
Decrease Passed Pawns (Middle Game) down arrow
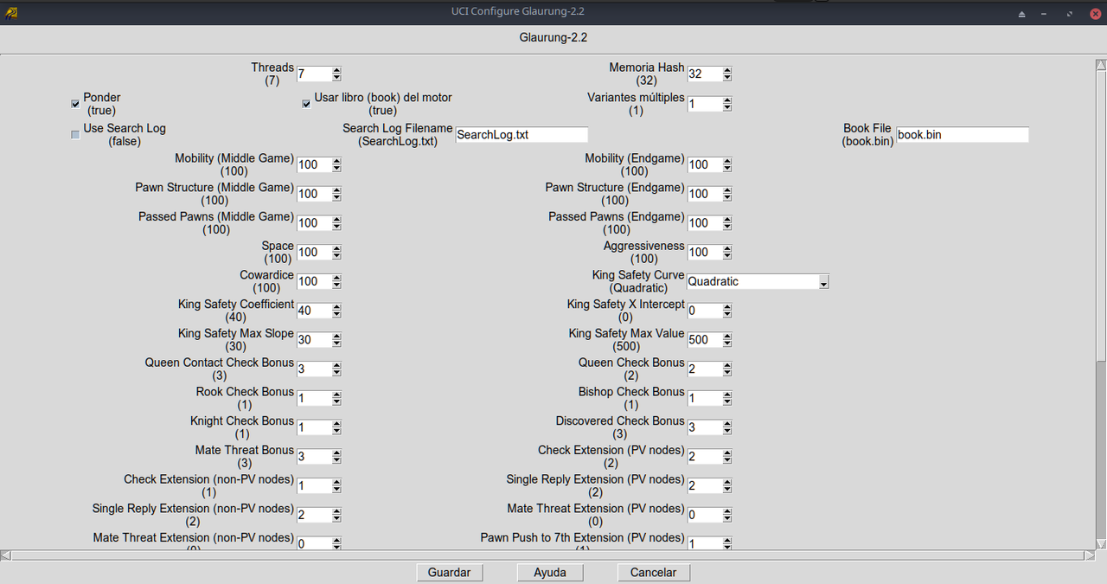click(x=337, y=228)
